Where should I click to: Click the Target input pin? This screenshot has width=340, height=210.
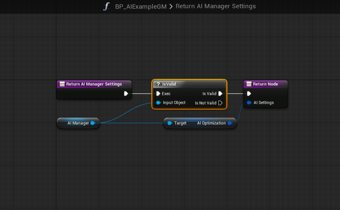click(x=170, y=123)
